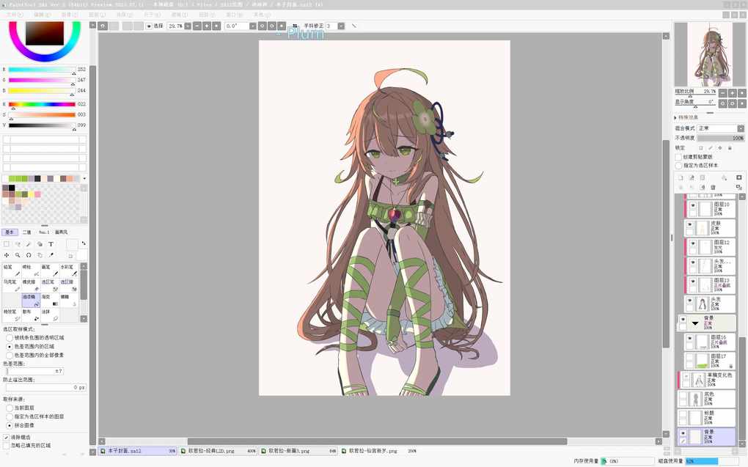Switch to the Ver.1 tool tab
748x467 pixels.
point(44,232)
